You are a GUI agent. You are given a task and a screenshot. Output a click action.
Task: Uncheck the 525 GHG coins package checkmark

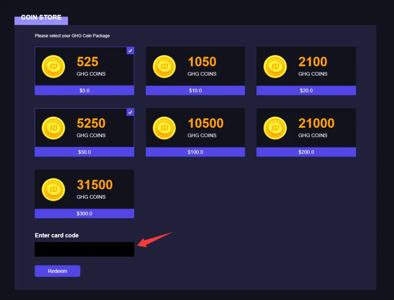[x=130, y=50]
